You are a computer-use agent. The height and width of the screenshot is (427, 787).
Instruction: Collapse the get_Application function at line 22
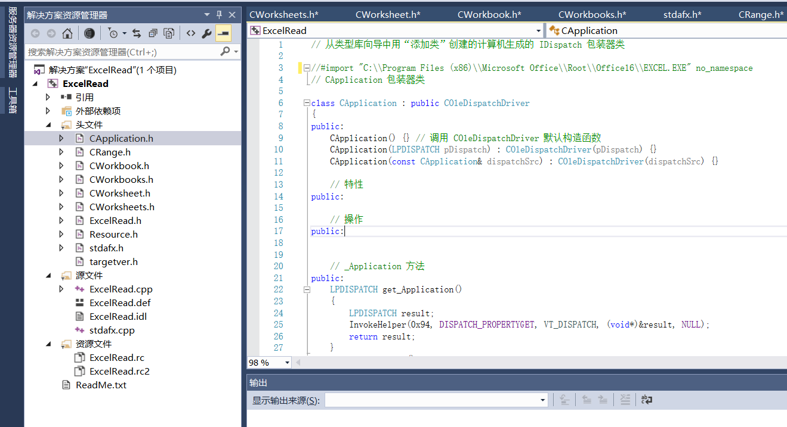[x=307, y=289]
